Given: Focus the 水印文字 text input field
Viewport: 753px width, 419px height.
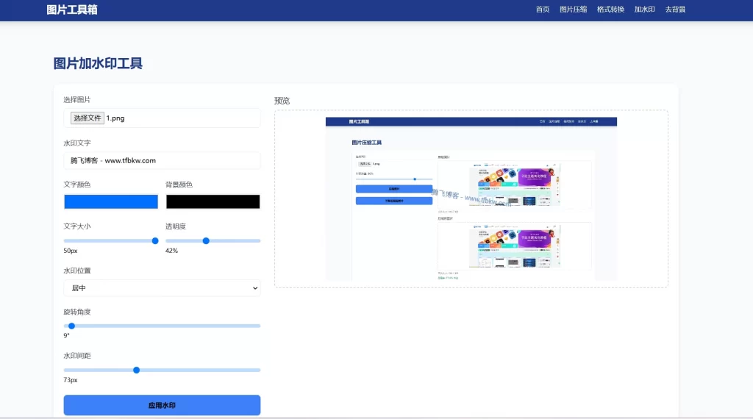Looking at the screenshot, I should coord(162,160).
